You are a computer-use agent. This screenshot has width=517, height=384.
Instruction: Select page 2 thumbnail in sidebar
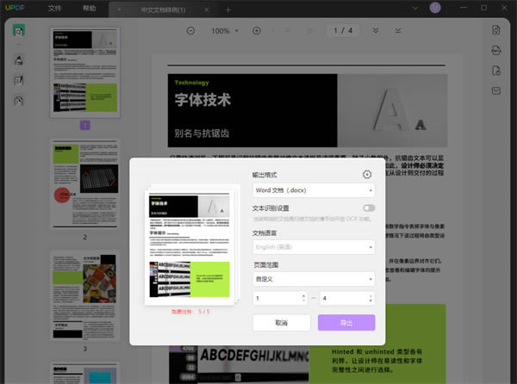(85, 184)
